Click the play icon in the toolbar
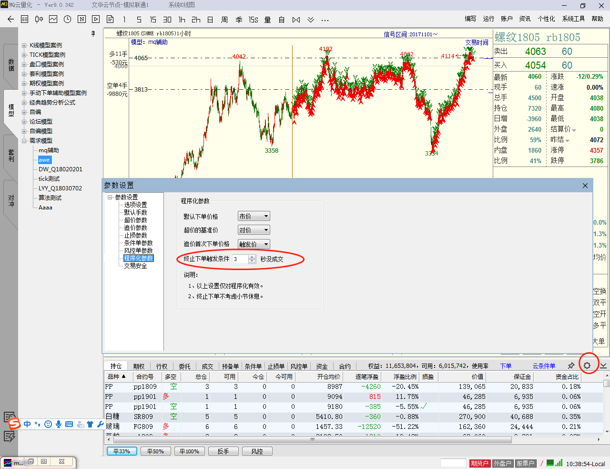The height and width of the screenshot is (469, 610). [x=96, y=20]
